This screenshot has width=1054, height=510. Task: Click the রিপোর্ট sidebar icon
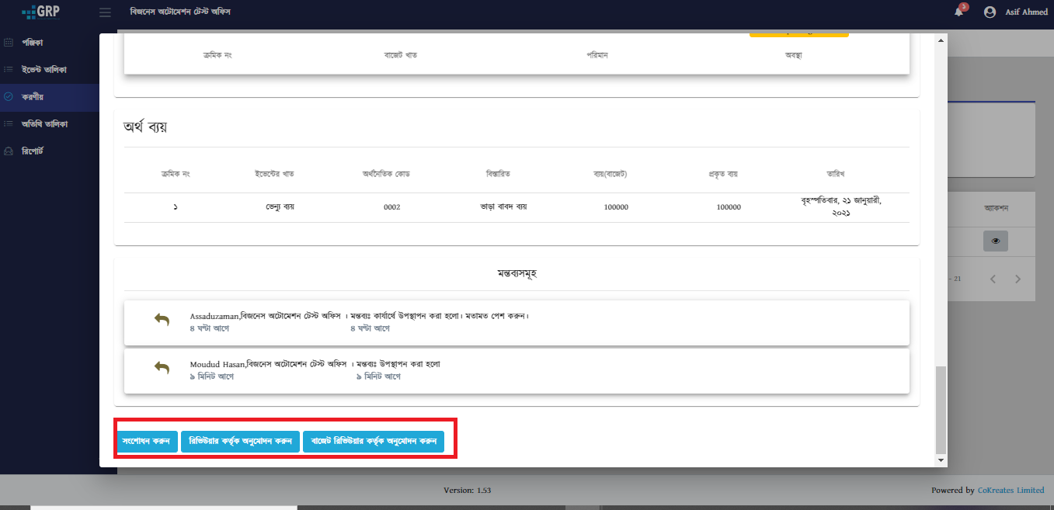tap(9, 151)
